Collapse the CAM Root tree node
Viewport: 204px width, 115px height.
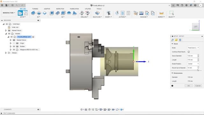pyautogui.click(x=4, y=24)
